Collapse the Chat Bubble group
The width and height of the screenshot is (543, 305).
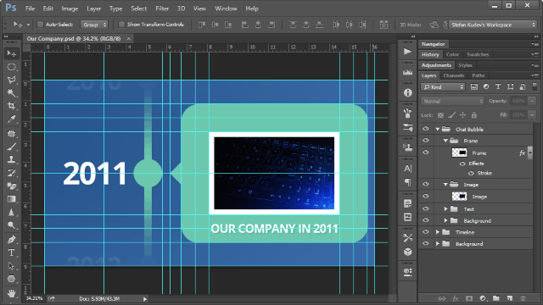pyautogui.click(x=438, y=129)
